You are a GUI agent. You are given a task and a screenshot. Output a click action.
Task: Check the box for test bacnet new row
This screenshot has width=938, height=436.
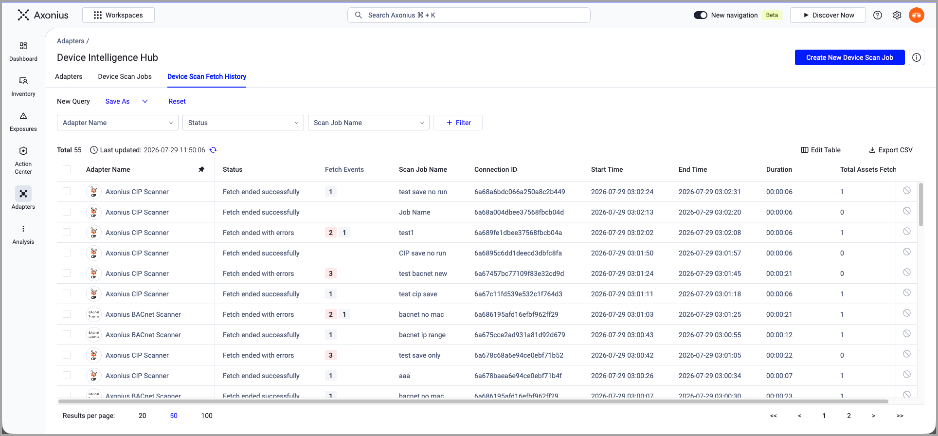tap(67, 273)
